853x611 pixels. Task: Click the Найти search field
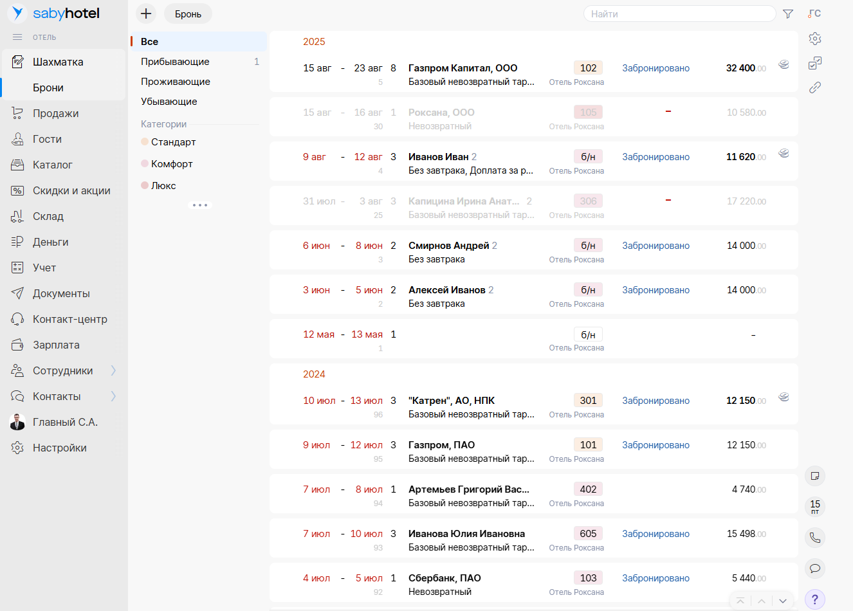[679, 14]
